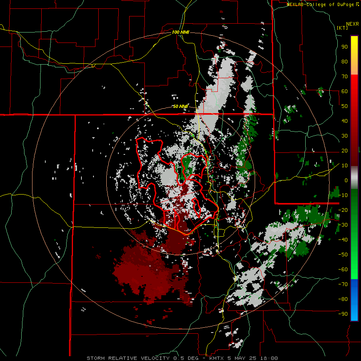Image resolution: width=361 pixels, height=361 pixels.
Task: Select the -80 scale value
Action: point(343,299)
